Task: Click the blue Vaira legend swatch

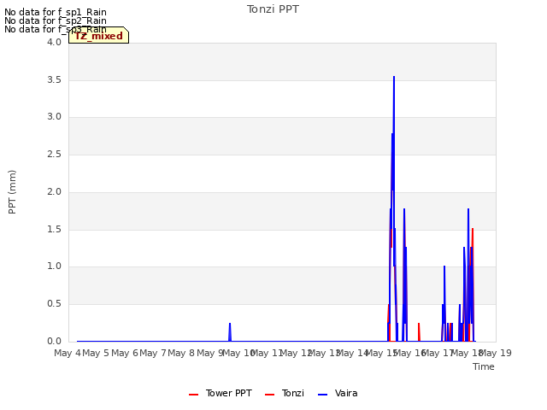Action: pyautogui.click(x=323, y=395)
